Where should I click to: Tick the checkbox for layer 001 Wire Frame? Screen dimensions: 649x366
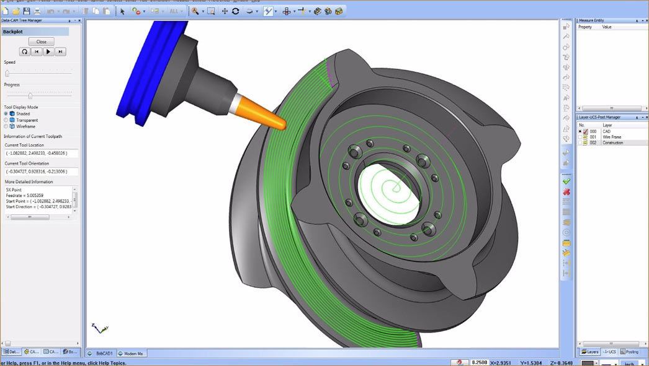[580, 137]
